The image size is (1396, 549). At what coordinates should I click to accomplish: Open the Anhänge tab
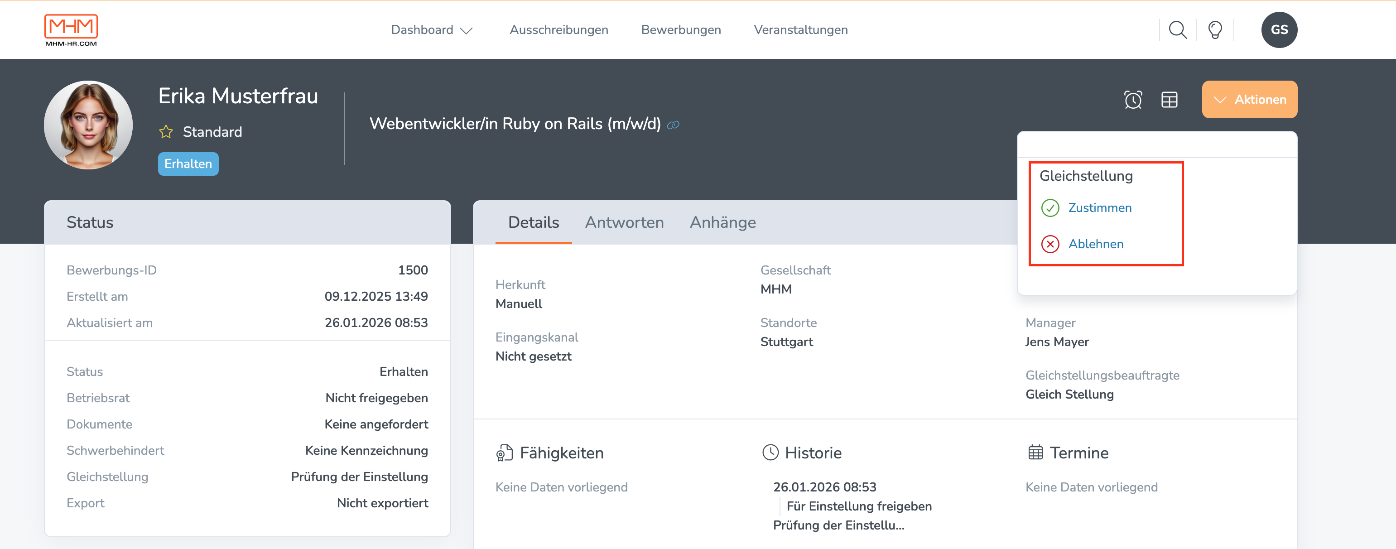[x=723, y=222]
